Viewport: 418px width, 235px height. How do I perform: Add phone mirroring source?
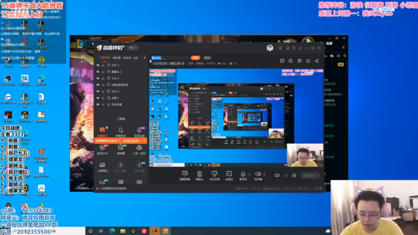tap(214, 176)
